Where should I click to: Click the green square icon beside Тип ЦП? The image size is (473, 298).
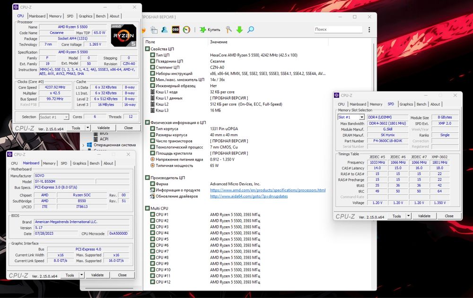153,55
